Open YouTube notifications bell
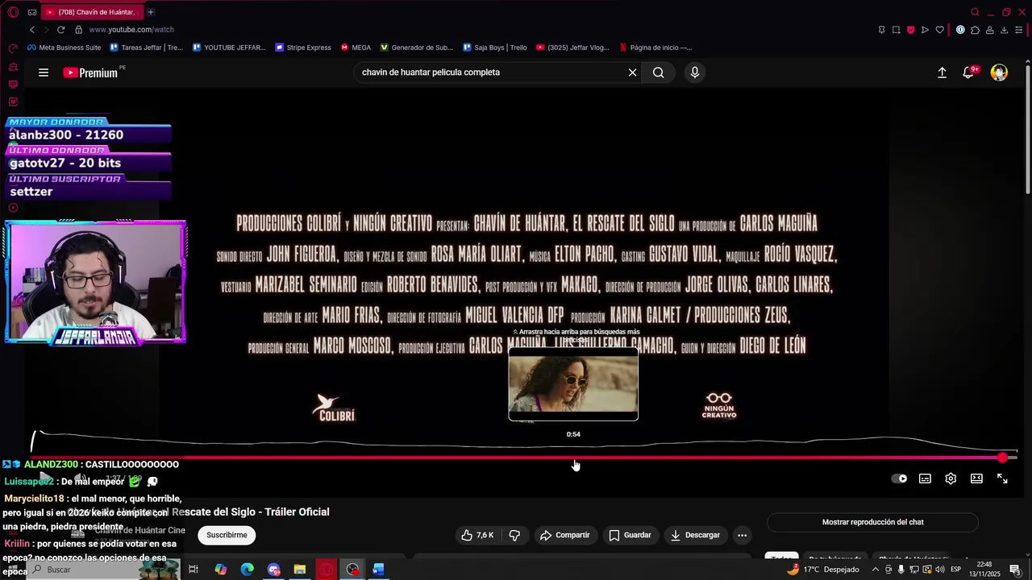The height and width of the screenshot is (580, 1032). pyautogui.click(x=969, y=72)
